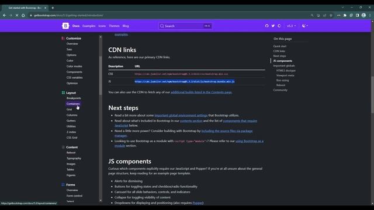This screenshot has width=374, height=210.
Task: Open the theme toggle moon dropdown
Action: click(305, 26)
